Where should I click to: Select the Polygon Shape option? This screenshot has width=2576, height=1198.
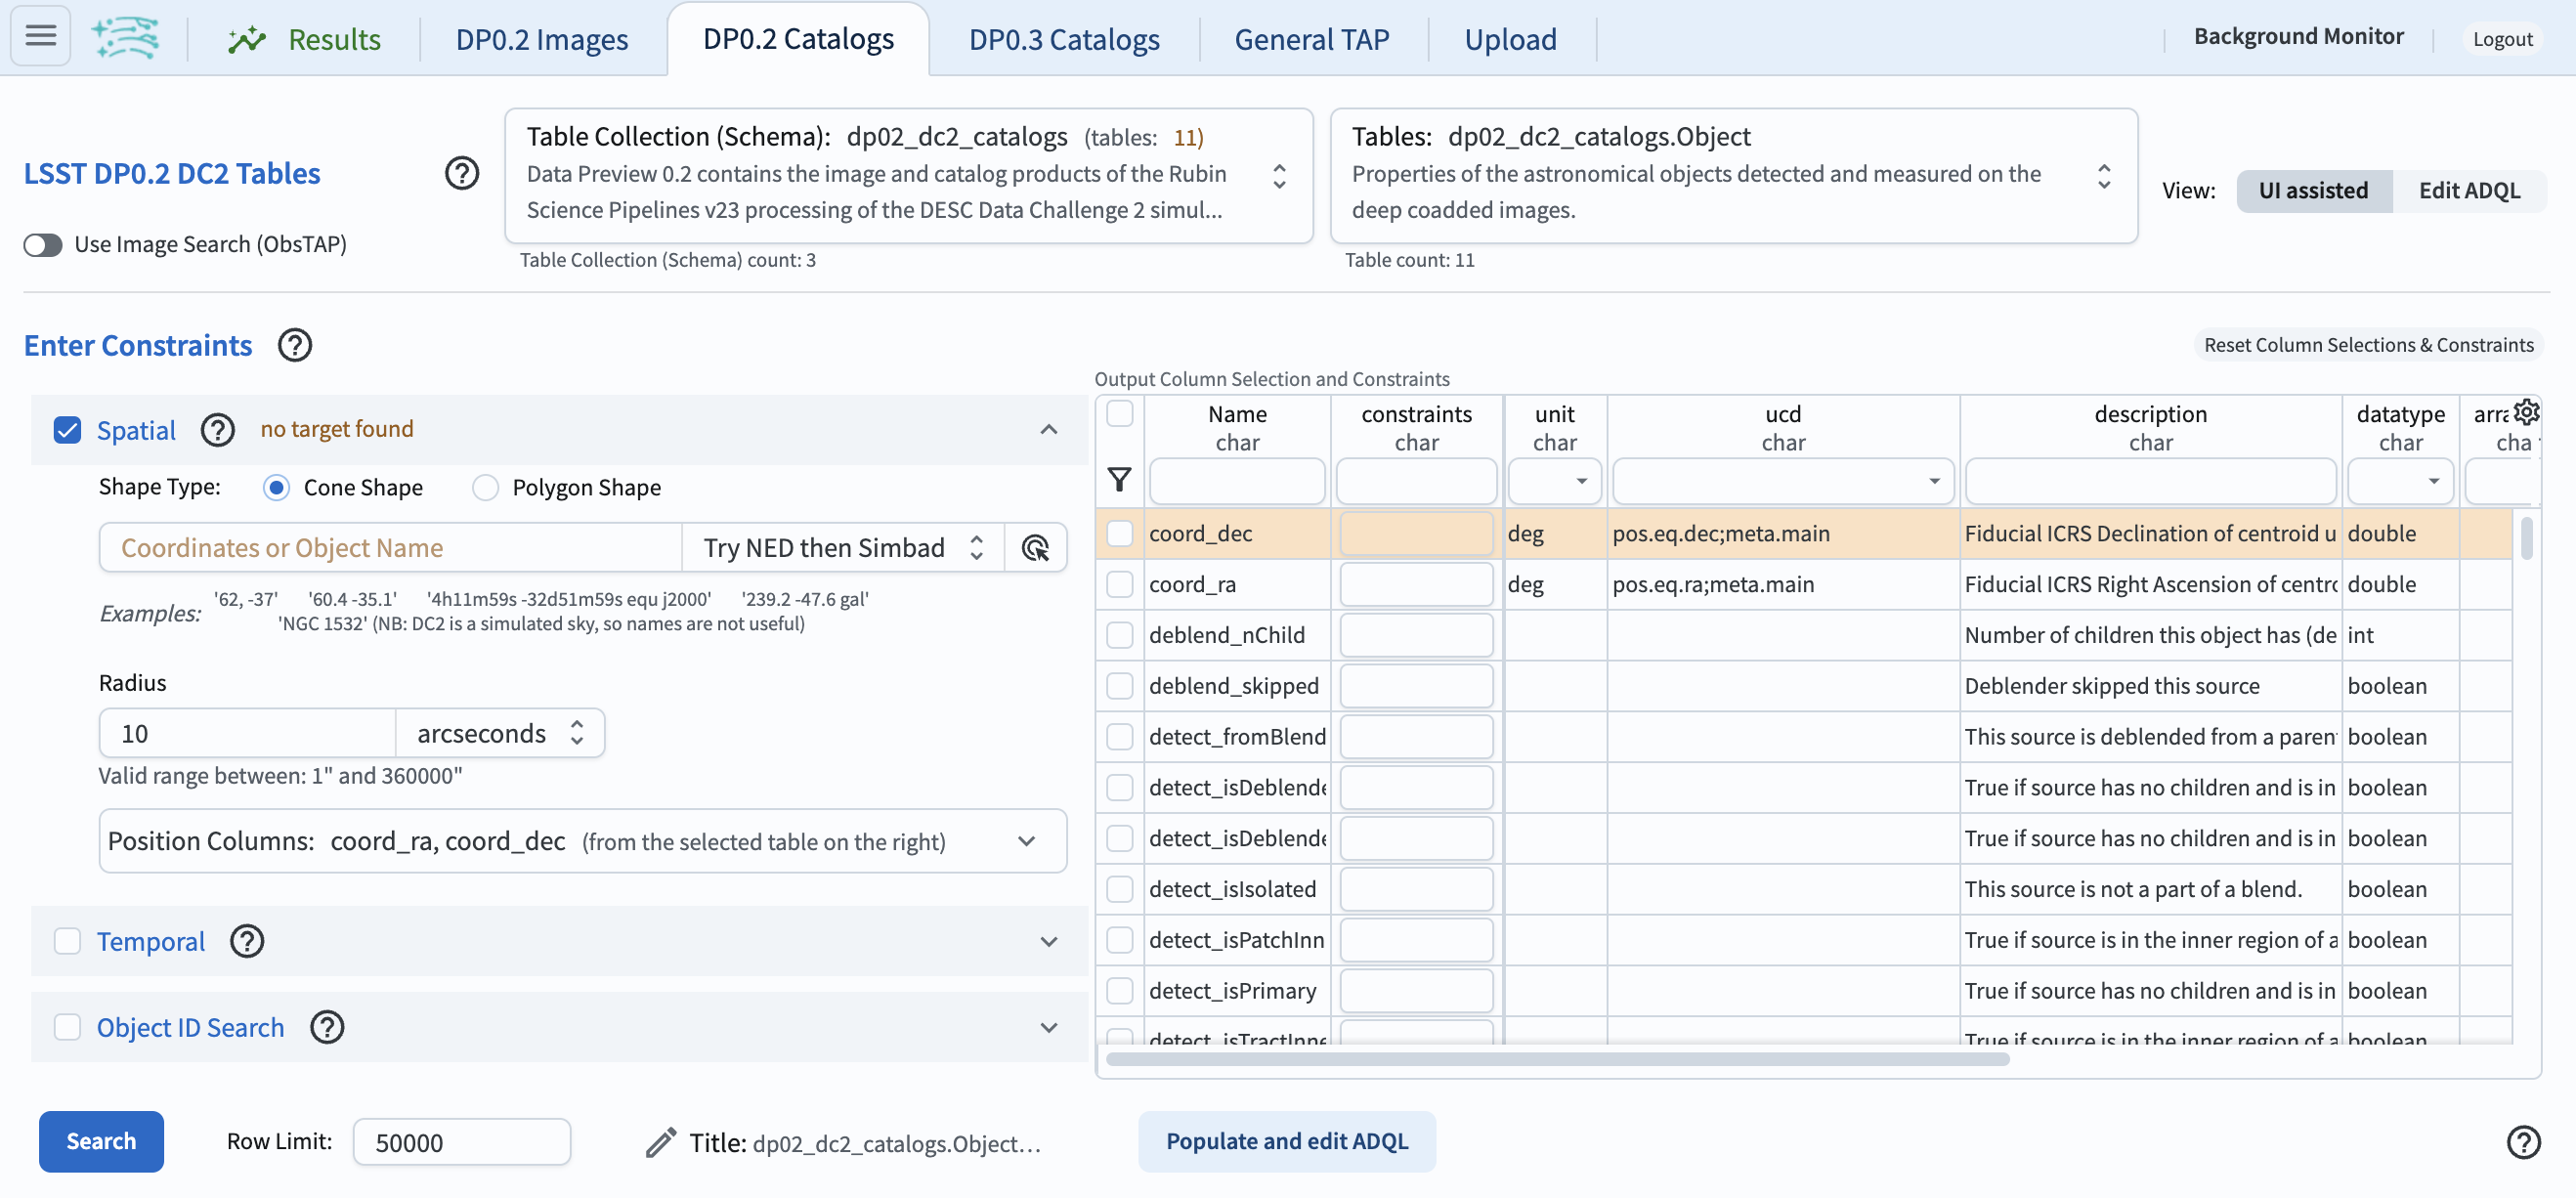[485, 487]
